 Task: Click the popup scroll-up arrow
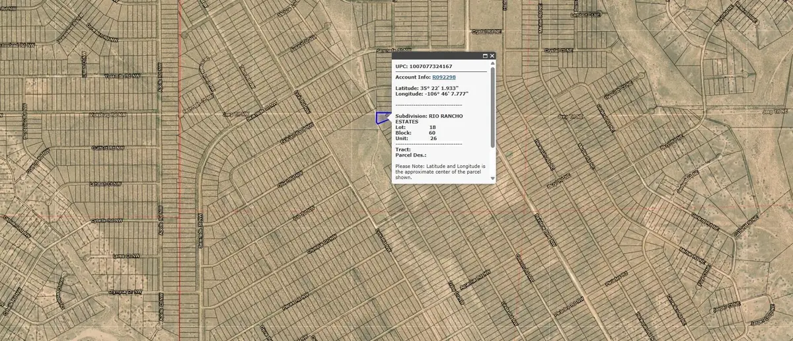(x=492, y=65)
